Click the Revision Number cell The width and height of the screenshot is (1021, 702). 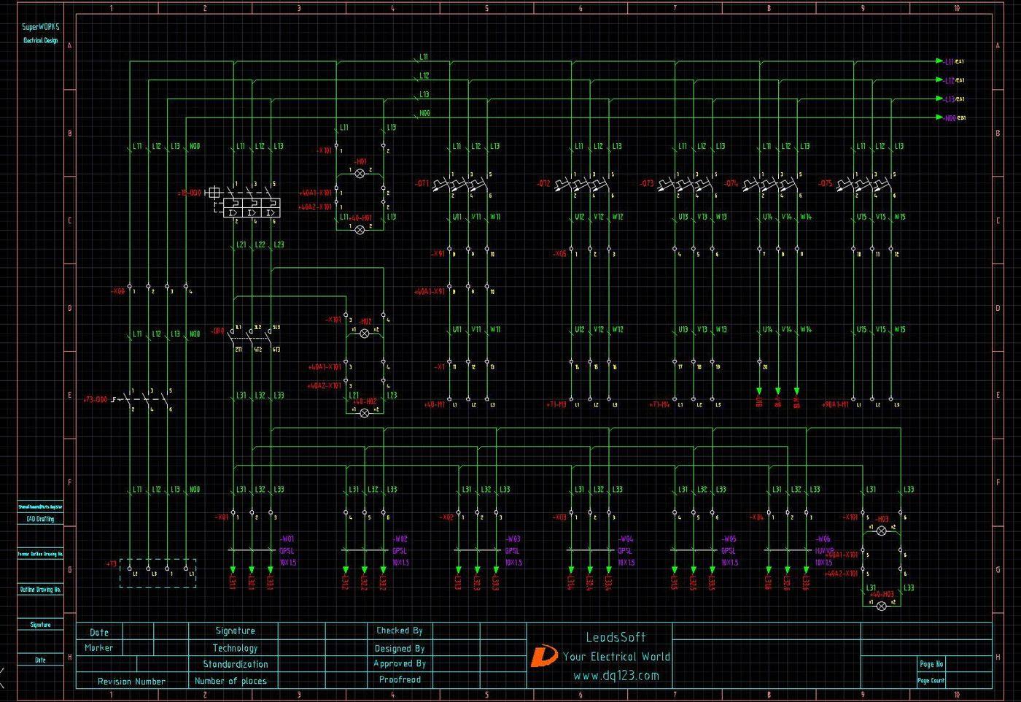(x=132, y=681)
